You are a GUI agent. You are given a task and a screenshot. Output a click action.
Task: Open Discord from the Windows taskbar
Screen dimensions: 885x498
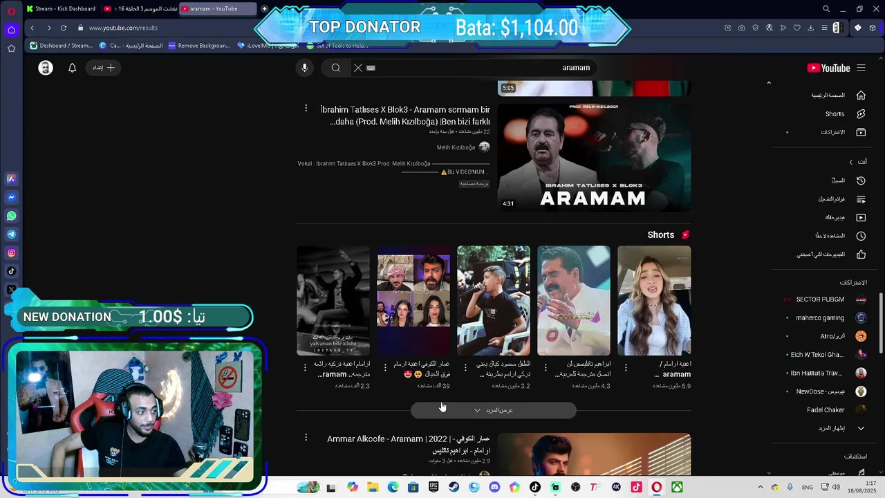point(494,487)
